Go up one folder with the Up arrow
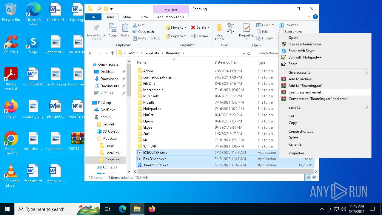This screenshot has width=382, height=215. [112, 53]
